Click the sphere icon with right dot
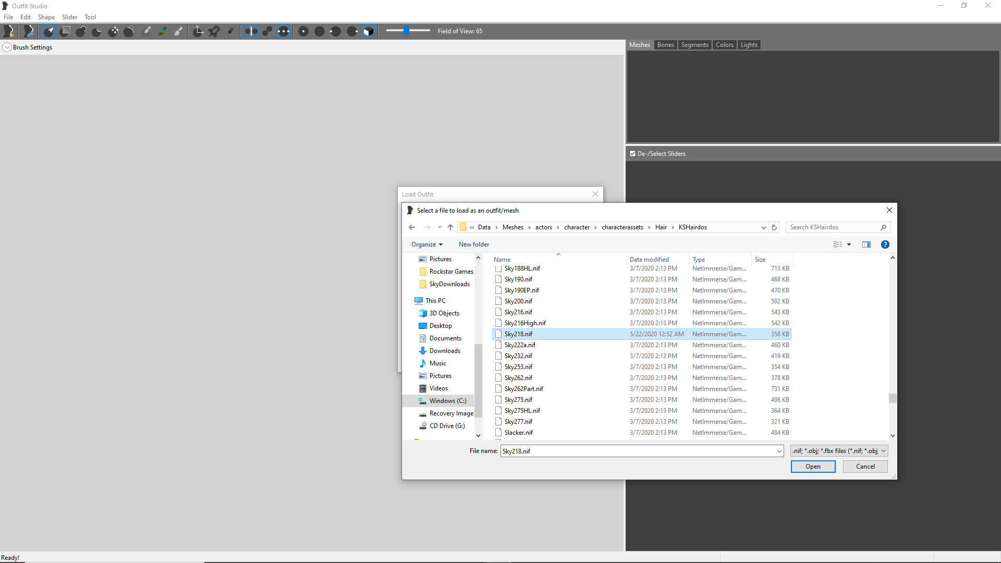This screenshot has width=1001, height=563. pos(352,31)
